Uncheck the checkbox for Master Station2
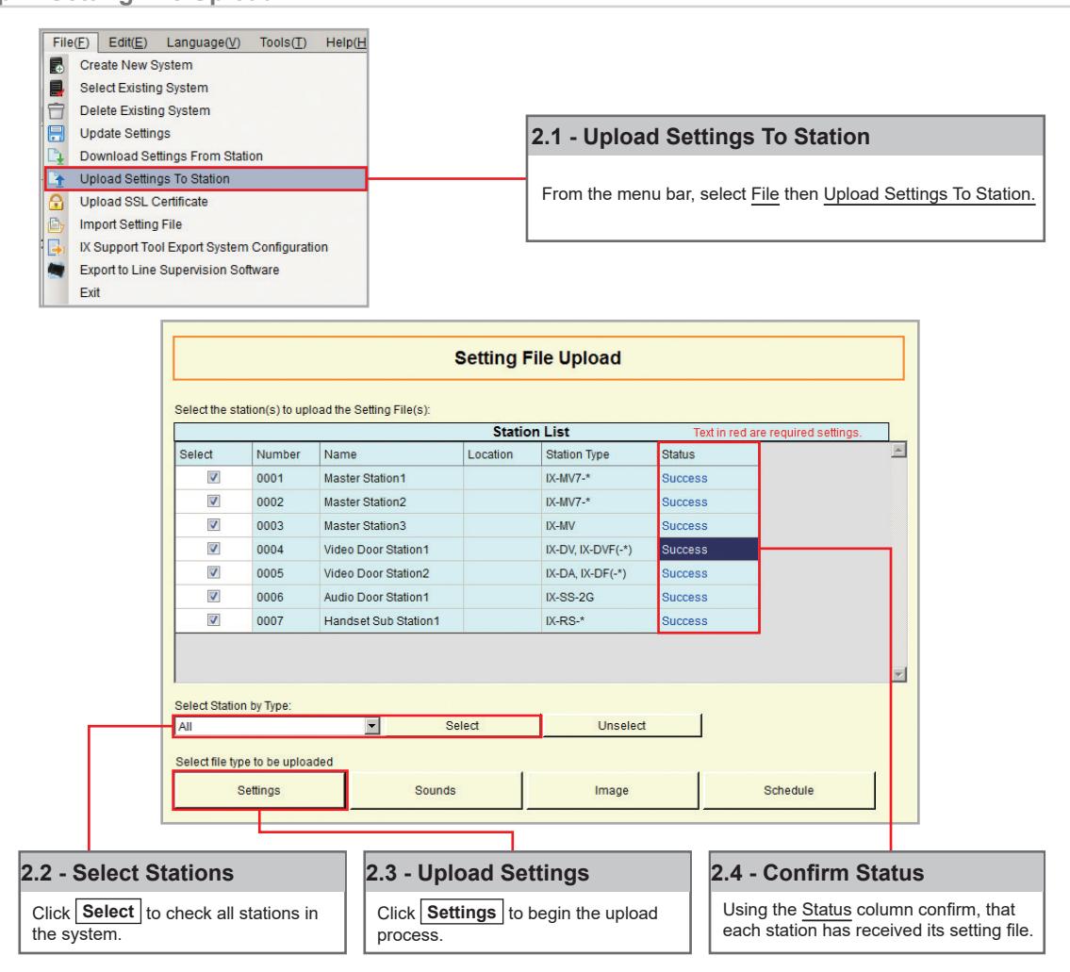This screenshot has height=972, width=1070. click(x=214, y=501)
